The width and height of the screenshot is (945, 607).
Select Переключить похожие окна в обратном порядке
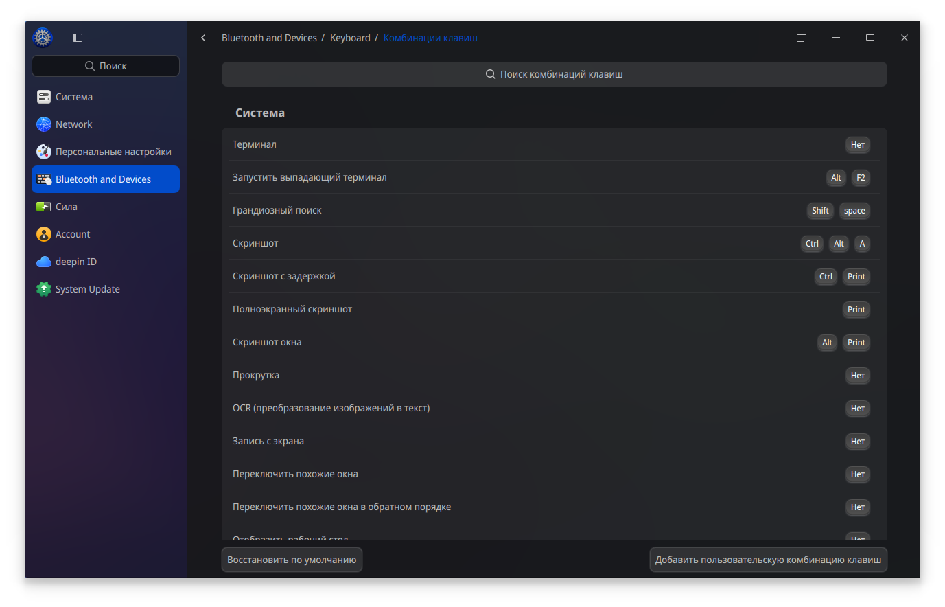click(x=555, y=507)
